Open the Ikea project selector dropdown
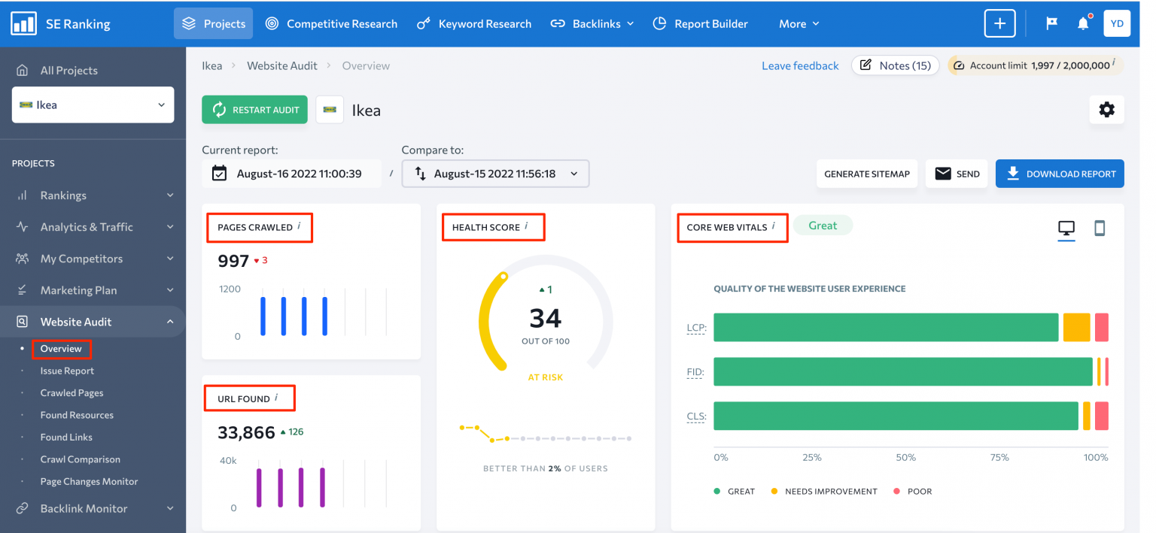 pos(93,105)
